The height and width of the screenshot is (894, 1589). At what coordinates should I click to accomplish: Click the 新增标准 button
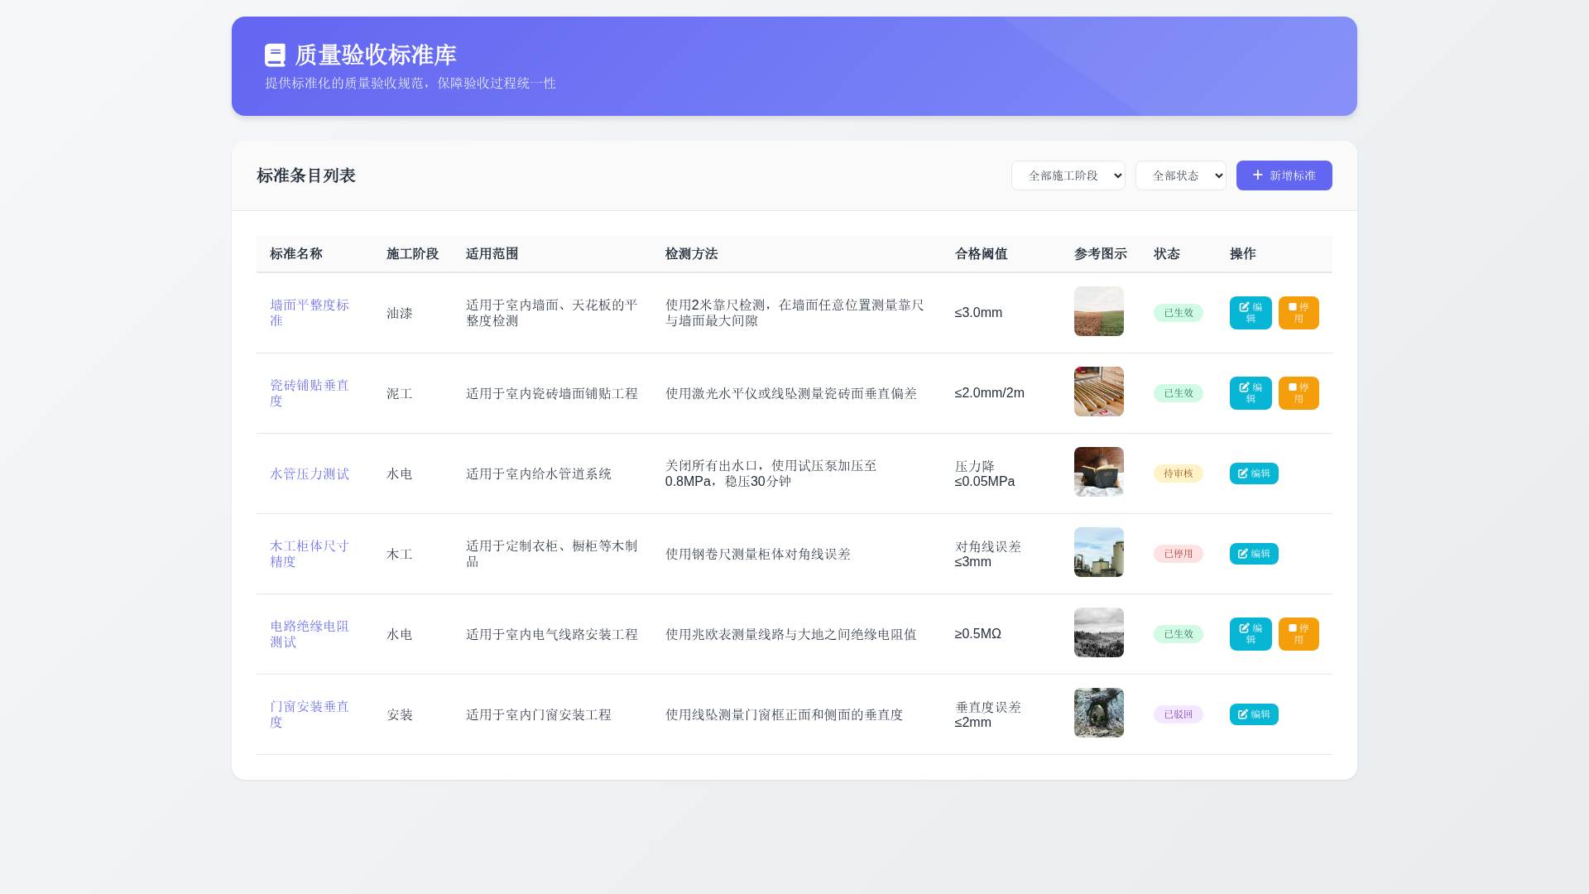pyautogui.click(x=1284, y=175)
